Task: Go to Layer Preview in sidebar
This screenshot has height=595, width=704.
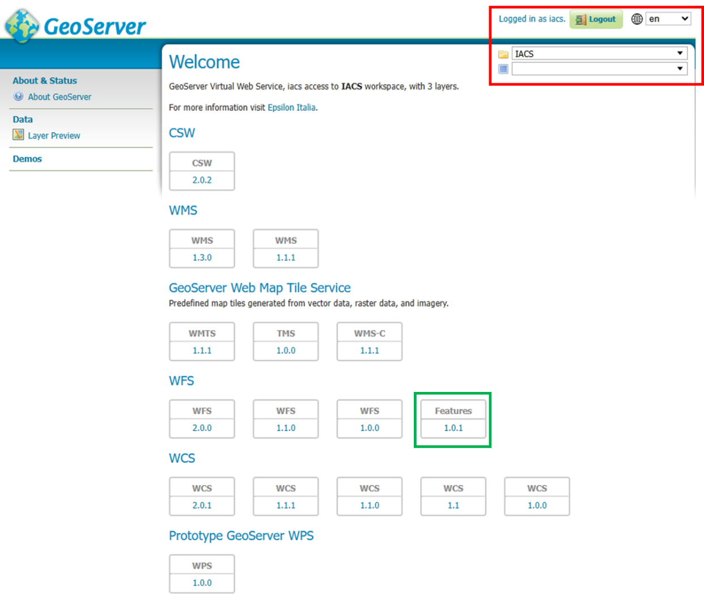Action: coord(54,136)
